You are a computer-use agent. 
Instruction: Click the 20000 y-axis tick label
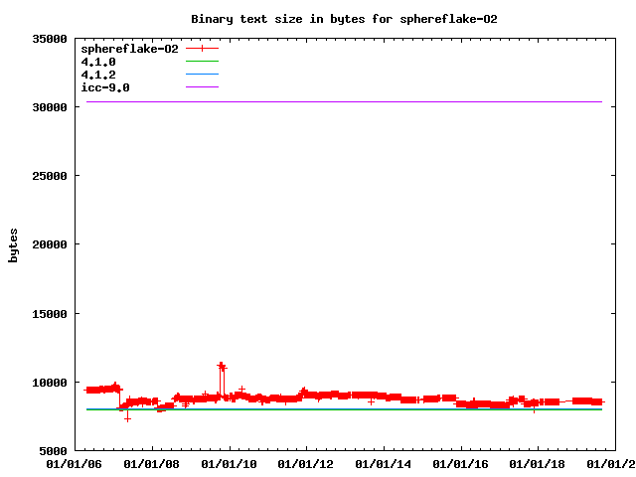click(49, 244)
